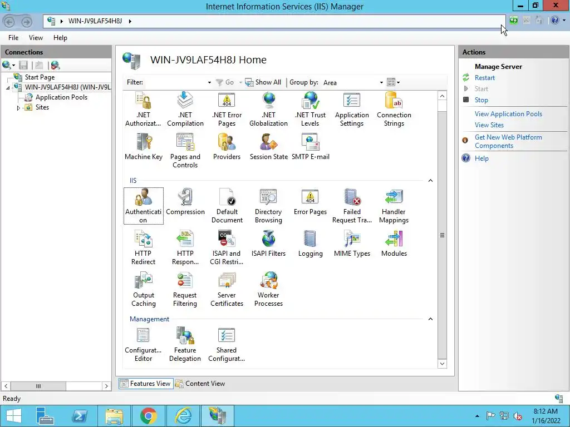
Task: Open Default Document feature
Action: point(227,206)
